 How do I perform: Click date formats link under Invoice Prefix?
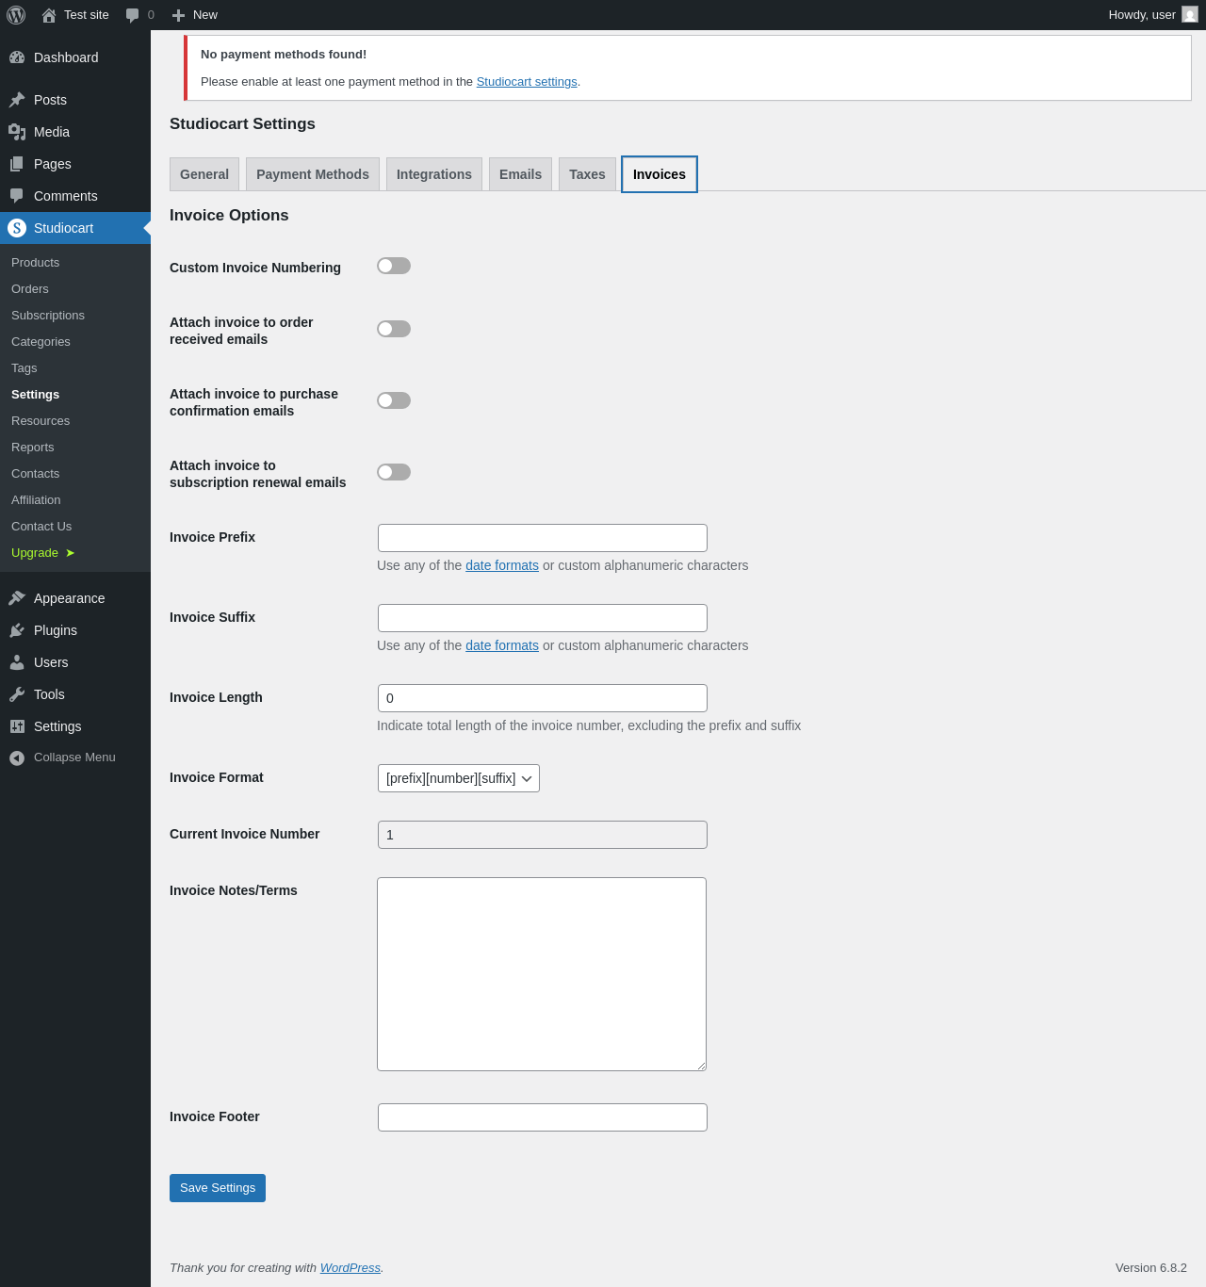[502, 565]
